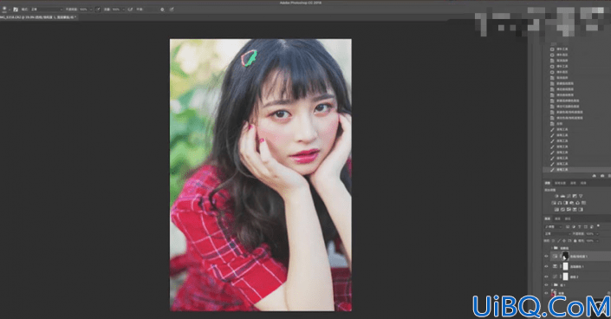The width and height of the screenshot is (611, 319).
Task: Add a Curves adjustment from Adjustments panel
Action: (569, 196)
